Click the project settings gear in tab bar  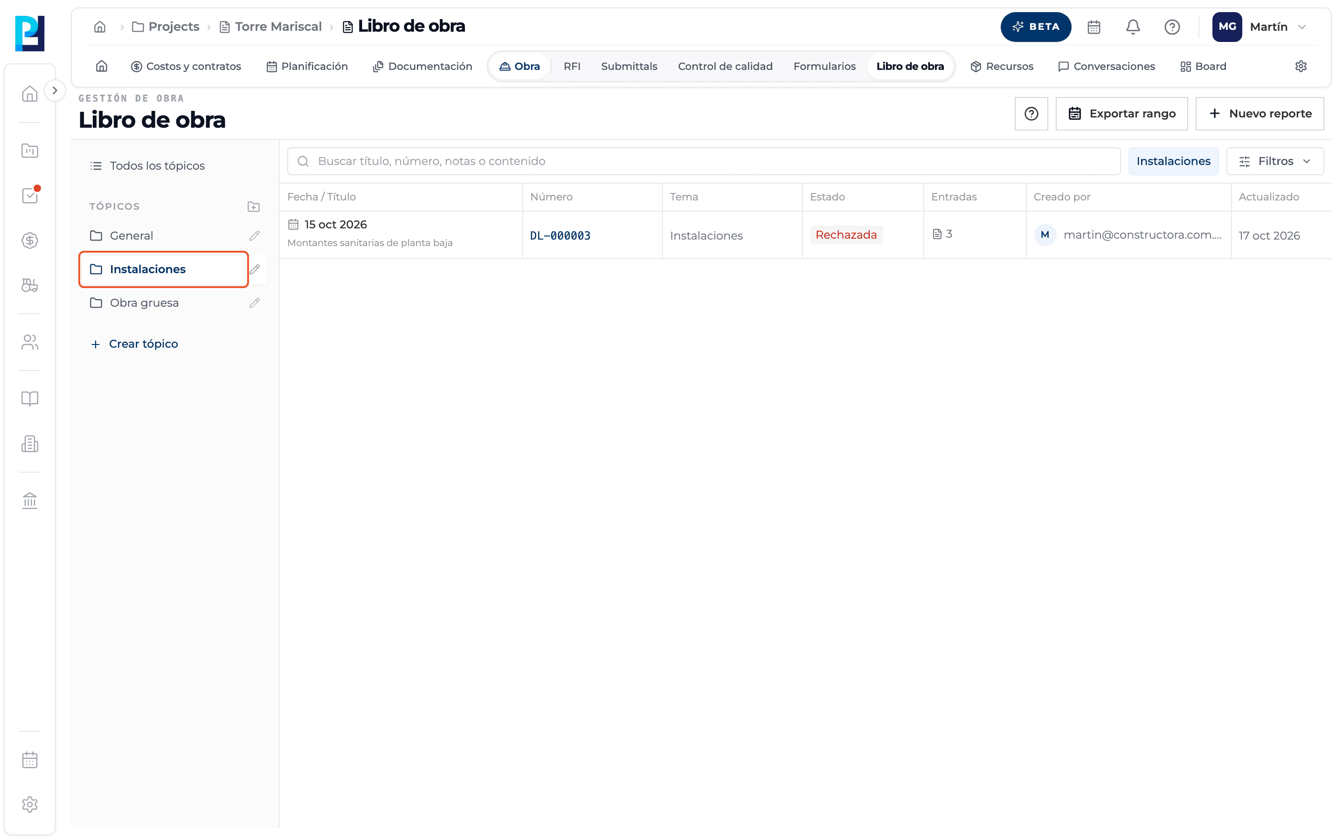click(x=1300, y=66)
